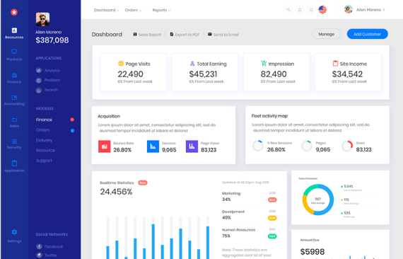Open the Finance briefcase icon
This screenshot has height=259, width=403.
tap(14, 75)
